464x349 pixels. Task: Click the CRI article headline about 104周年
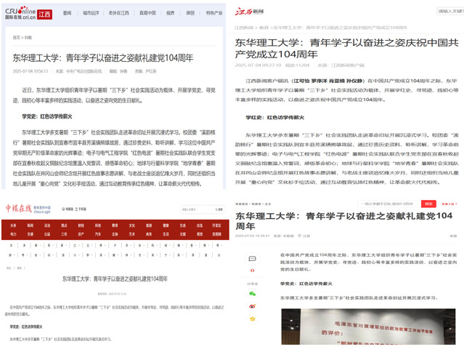[102, 58]
